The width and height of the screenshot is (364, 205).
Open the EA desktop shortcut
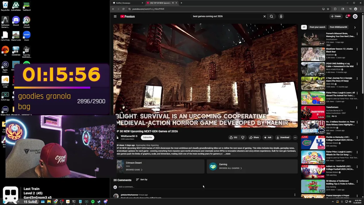(5, 51)
